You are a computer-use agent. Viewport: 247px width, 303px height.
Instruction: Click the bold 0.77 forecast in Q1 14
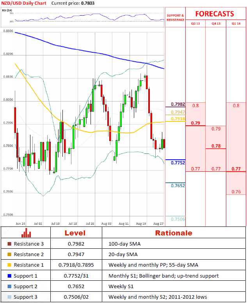click(x=236, y=169)
